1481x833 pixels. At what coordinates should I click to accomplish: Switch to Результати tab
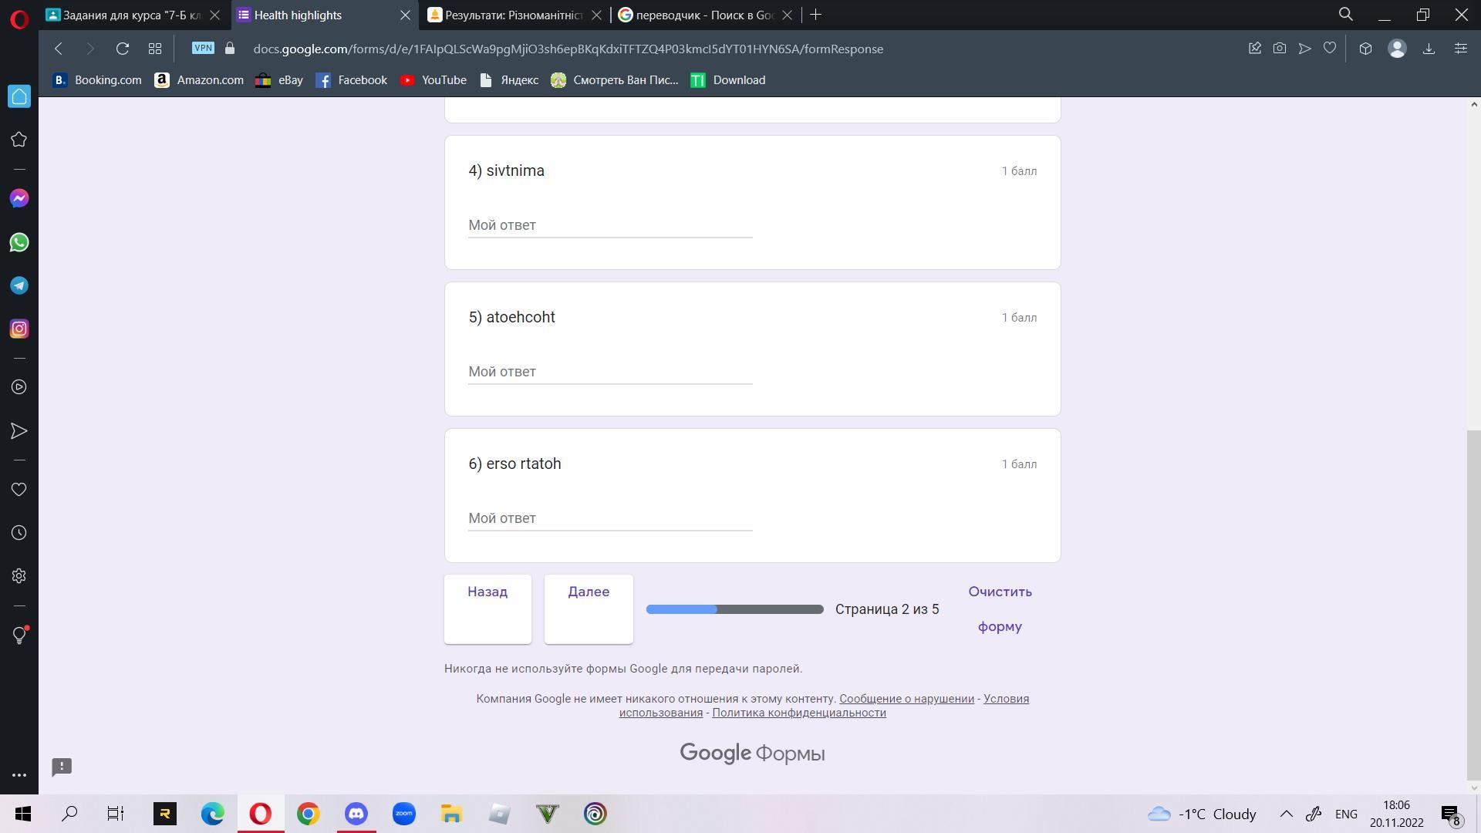click(x=513, y=15)
